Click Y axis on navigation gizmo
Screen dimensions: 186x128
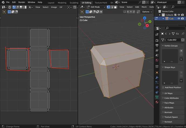150,21
